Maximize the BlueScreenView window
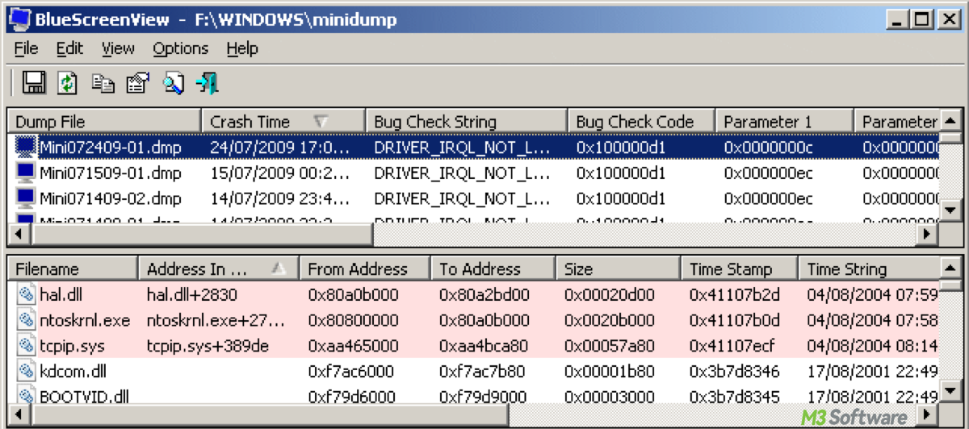Viewport: 969px width, 429px height. pyautogui.click(x=921, y=19)
